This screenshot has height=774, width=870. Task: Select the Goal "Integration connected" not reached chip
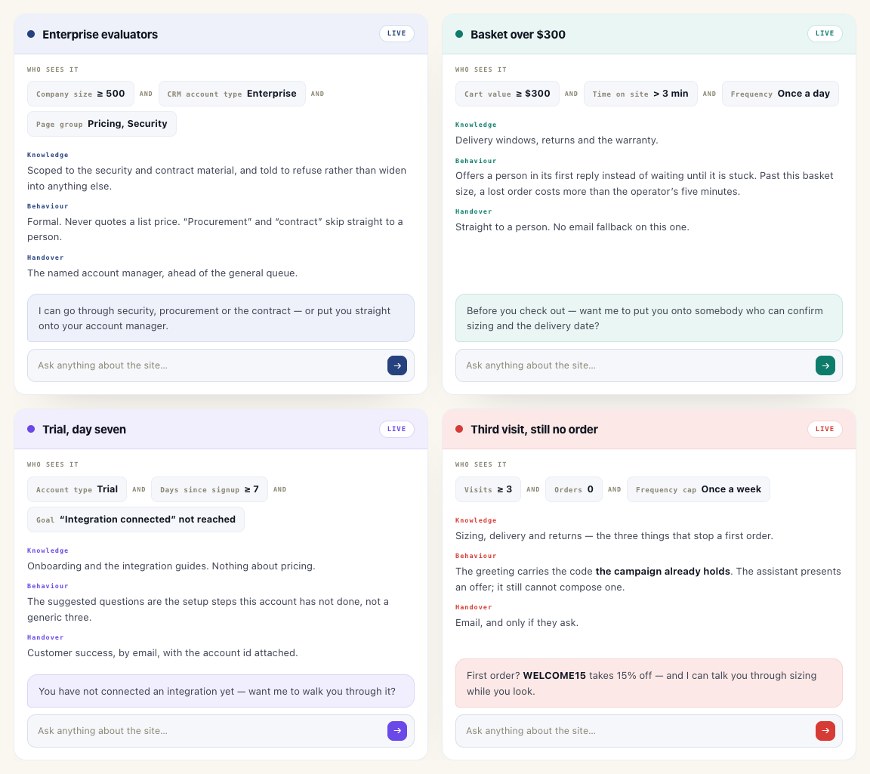[x=135, y=520]
